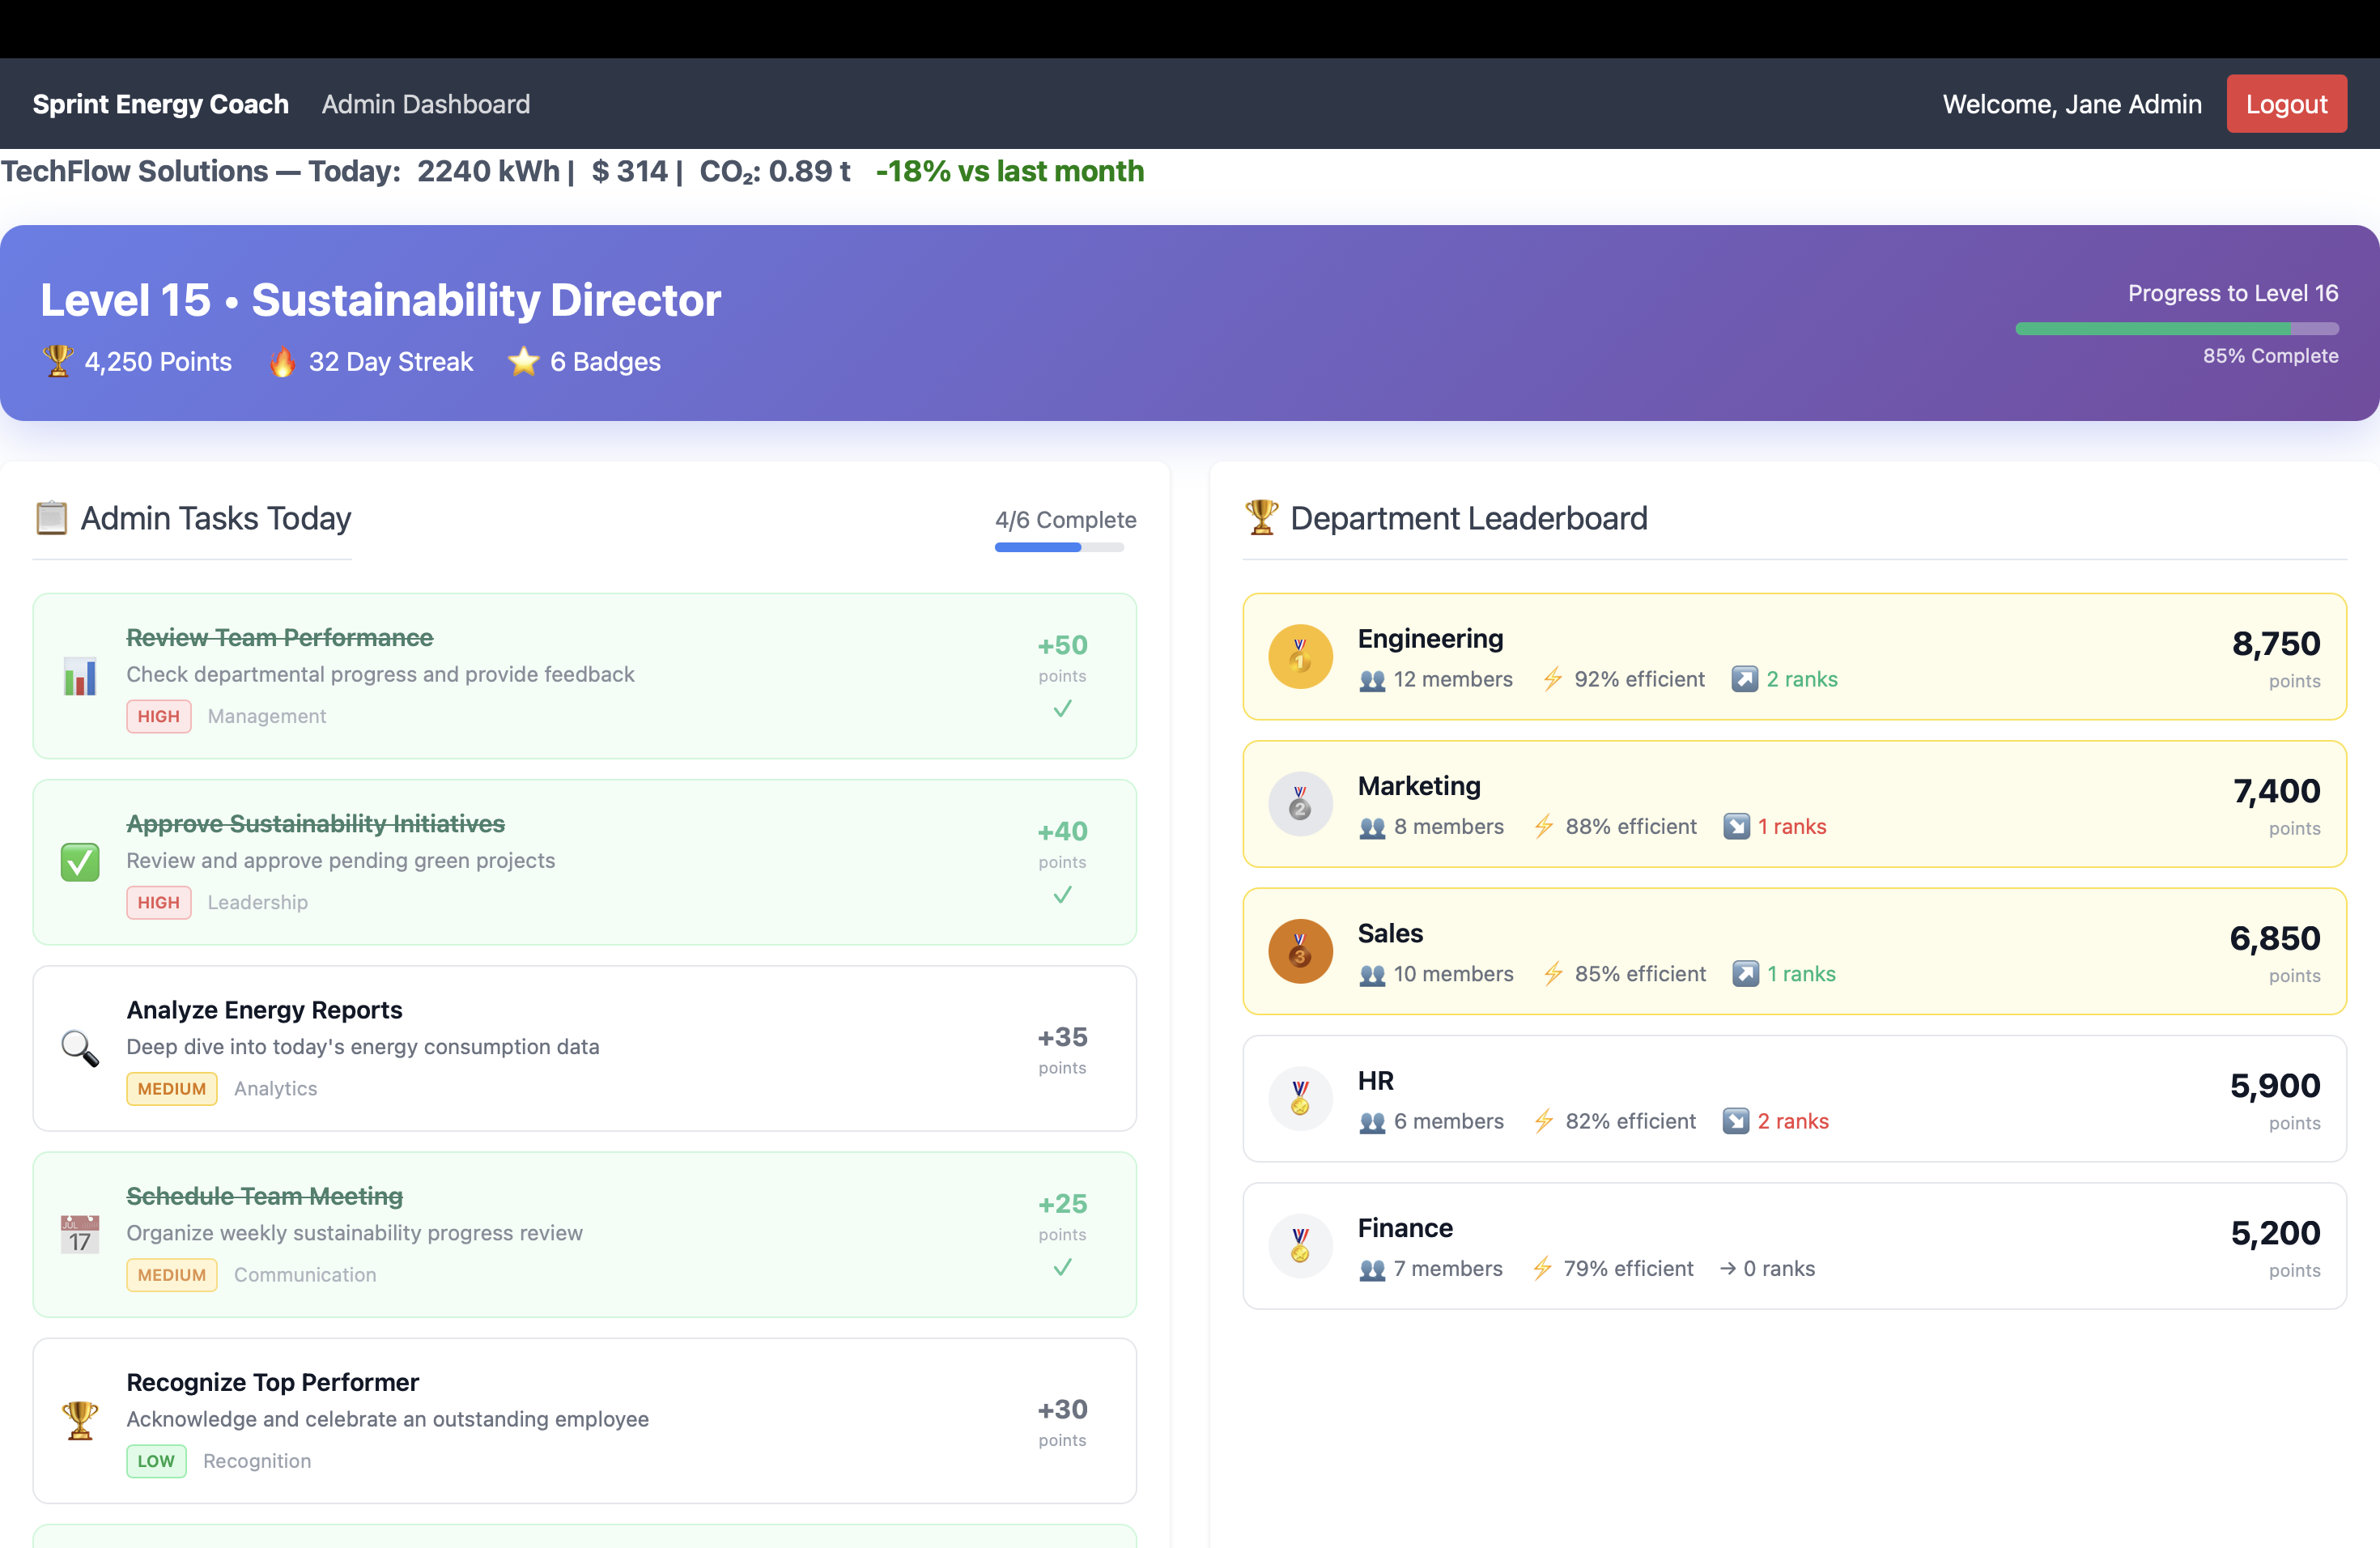The height and width of the screenshot is (1548, 2380).
Task: Click the 4/6 Complete task progress bar
Action: click(1059, 548)
